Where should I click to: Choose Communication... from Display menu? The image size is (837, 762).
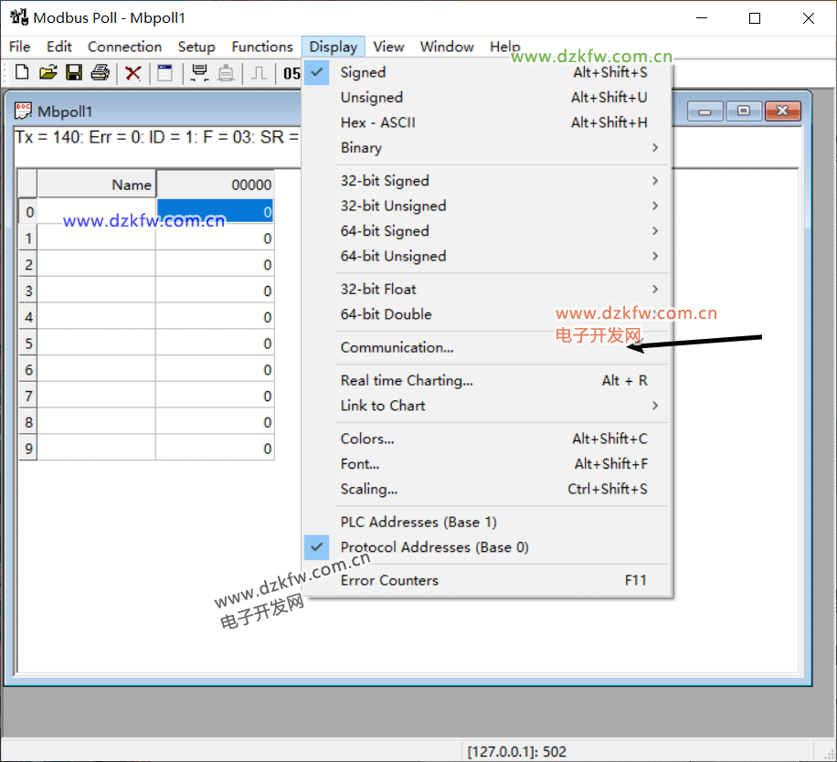click(397, 347)
